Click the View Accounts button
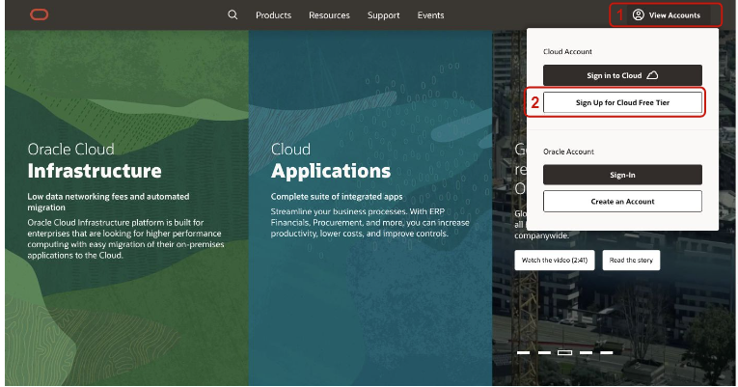This screenshot has height=387, width=738. coord(667,15)
